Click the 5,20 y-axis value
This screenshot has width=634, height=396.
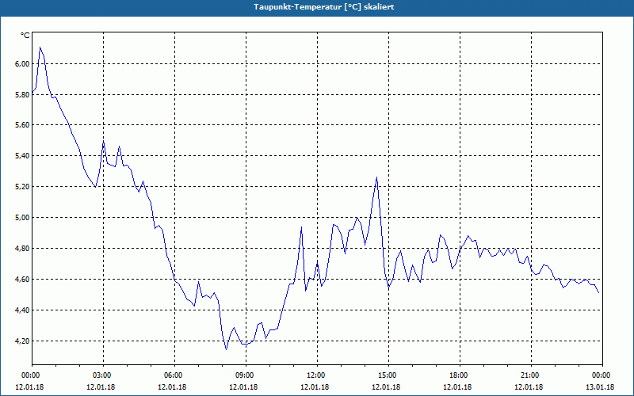23,187
